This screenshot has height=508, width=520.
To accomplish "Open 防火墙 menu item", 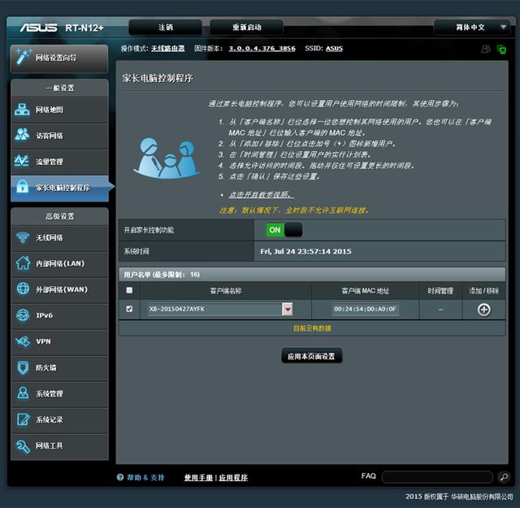I will (x=59, y=368).
